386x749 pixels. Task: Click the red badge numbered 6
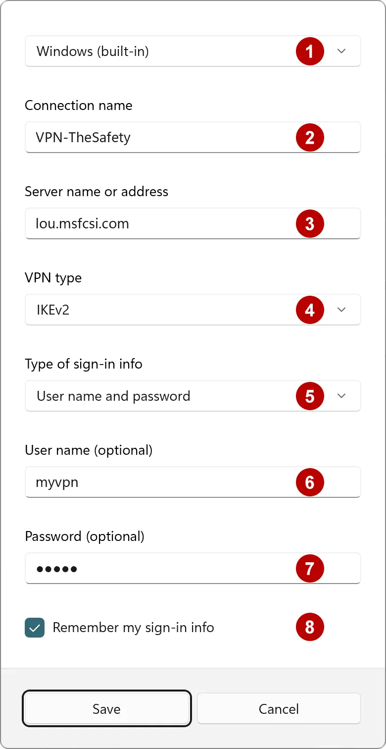310,482
